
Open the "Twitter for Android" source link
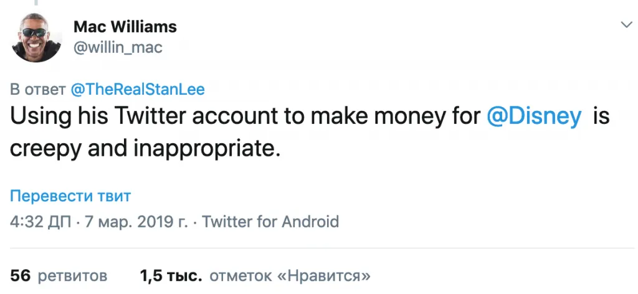[x=270, y=221]
